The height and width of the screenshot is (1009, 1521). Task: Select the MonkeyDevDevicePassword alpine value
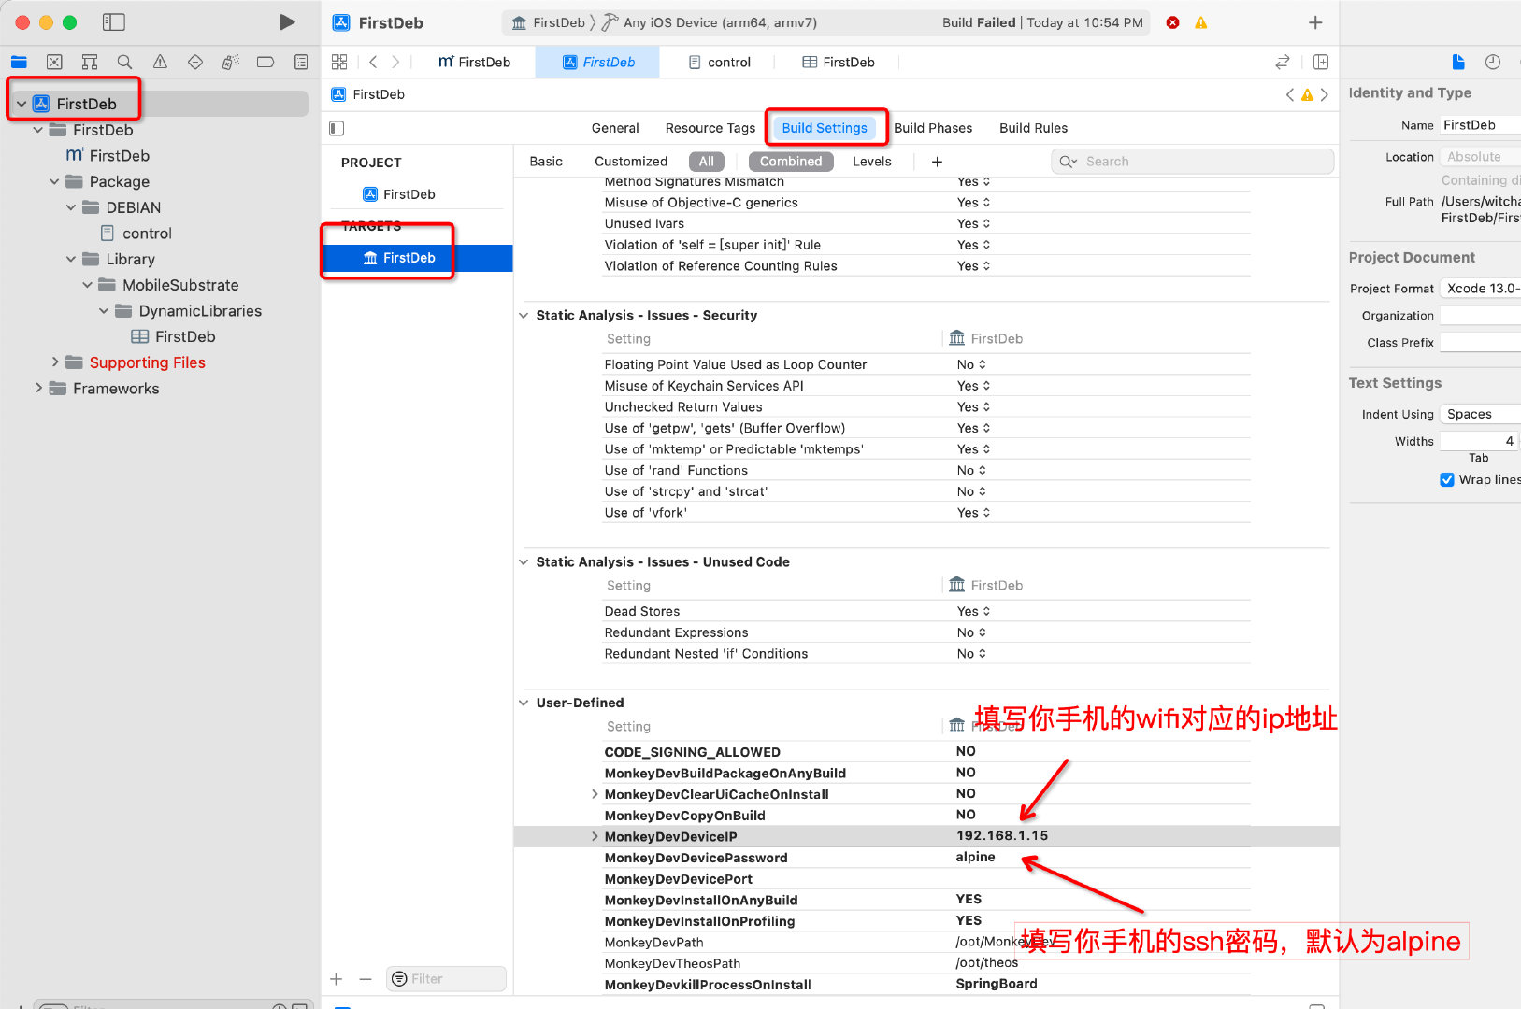tap(975, 857)
